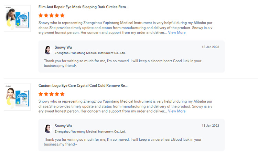Click Snowy Wu's avatar in the Film And Repair reply
This screenshot has width=258, height=165.
coord(48,50)
